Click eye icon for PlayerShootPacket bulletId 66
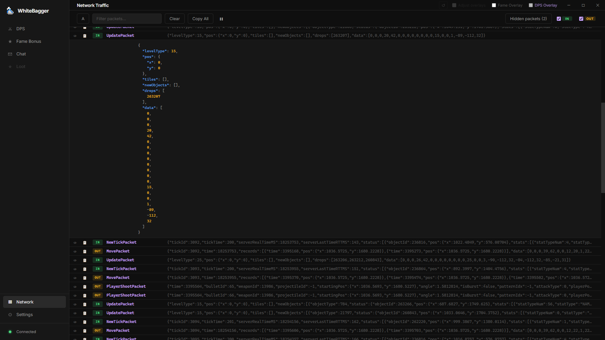Image resolution: width=605 pixels, height=340 pixels. (x=75, y=296)
